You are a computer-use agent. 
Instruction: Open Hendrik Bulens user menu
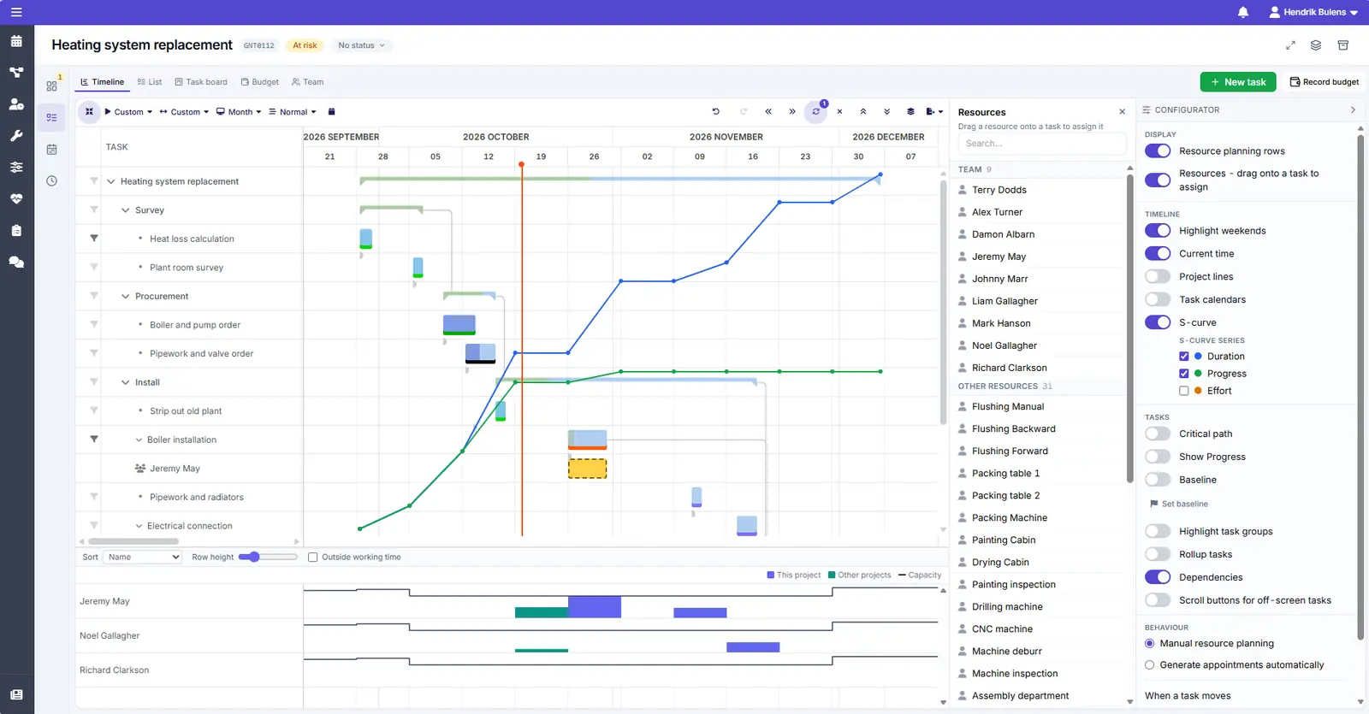pos(1313,12)
